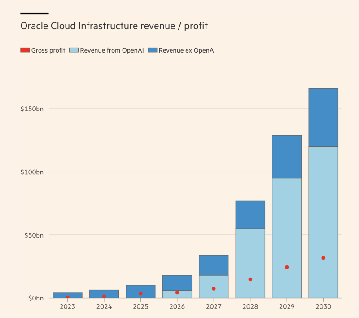Click the dark blue Revenue ex OpenAI swatch
Image resolution: width=359 pixels, height=318 pixels.
(153, 50)
